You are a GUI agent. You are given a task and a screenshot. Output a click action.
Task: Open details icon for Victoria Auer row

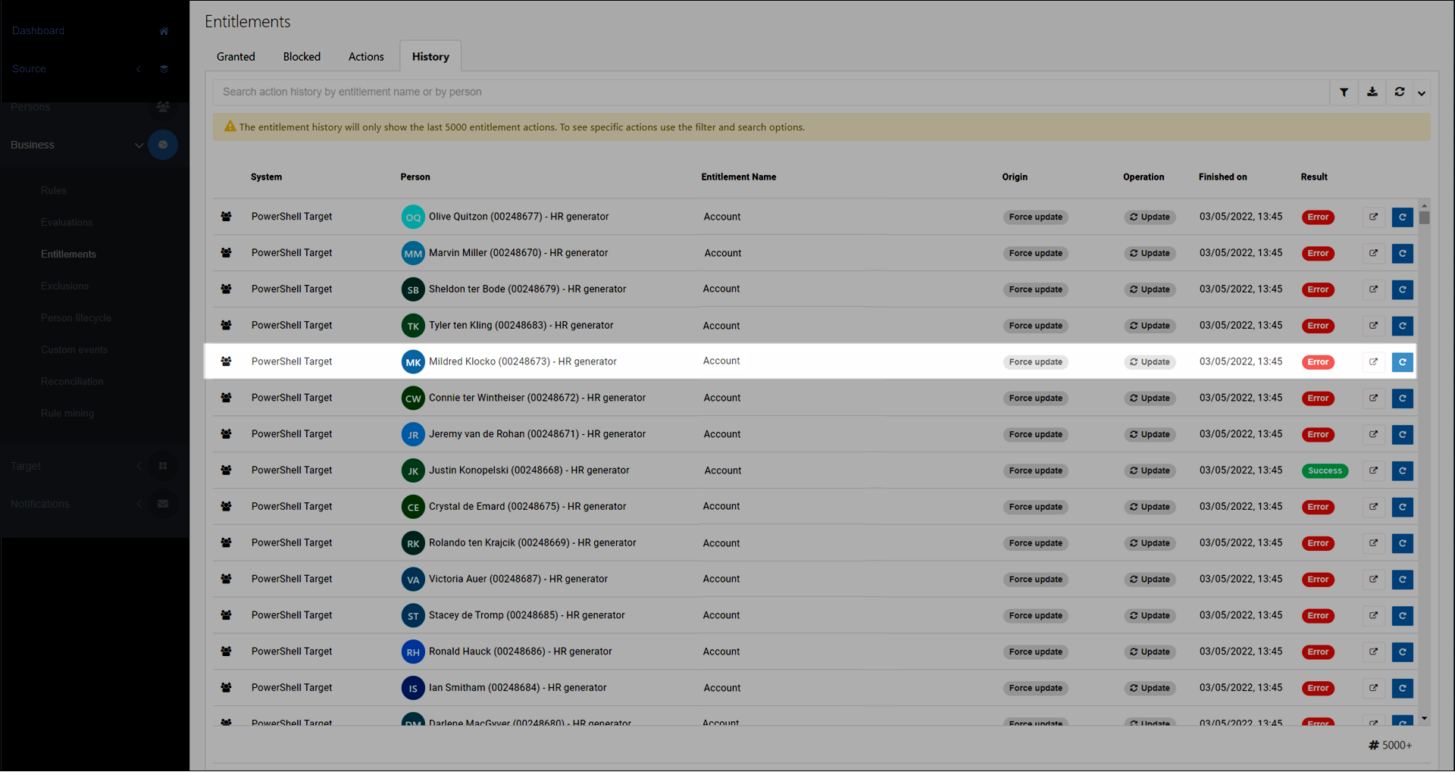(x=1373, y=580)
